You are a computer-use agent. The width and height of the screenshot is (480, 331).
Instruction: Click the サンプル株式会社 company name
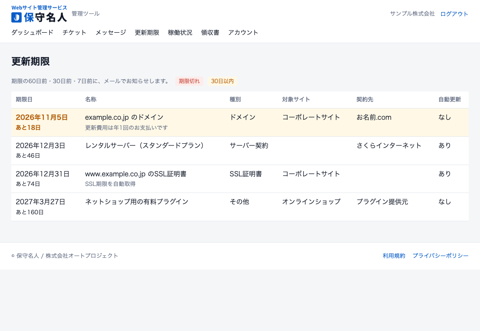click(x=412, y=14)
